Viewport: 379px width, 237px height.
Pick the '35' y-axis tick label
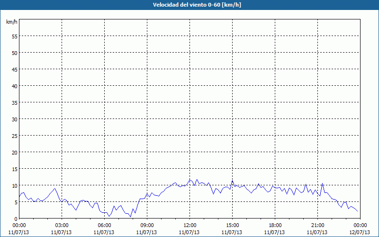[x=15, y=102]
